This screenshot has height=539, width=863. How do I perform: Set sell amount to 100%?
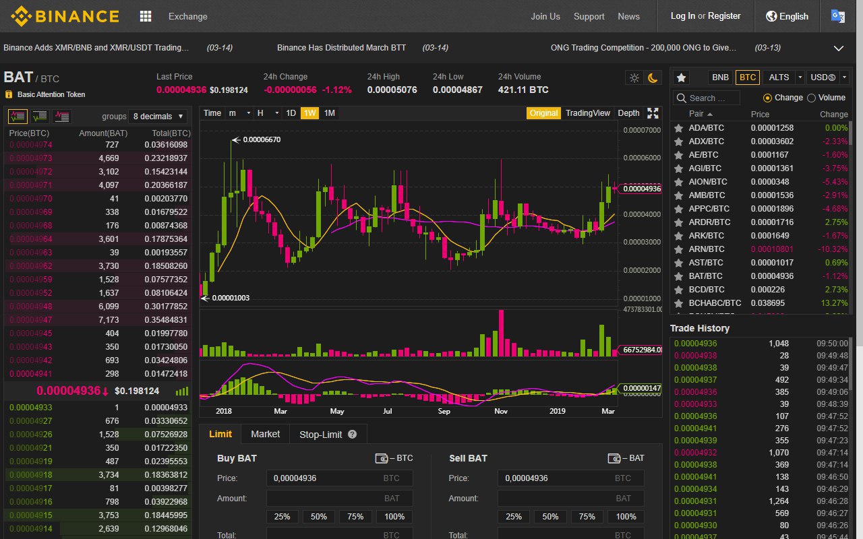click(626, 517)
